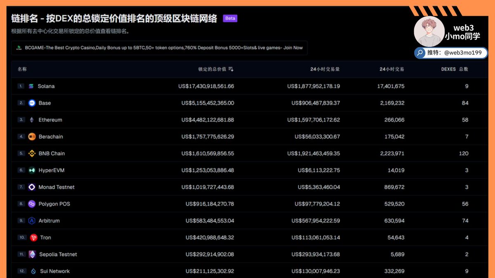
Task: Click Arbitrum TVL US$583,484,553.04
Action: (x=210, y=221)
